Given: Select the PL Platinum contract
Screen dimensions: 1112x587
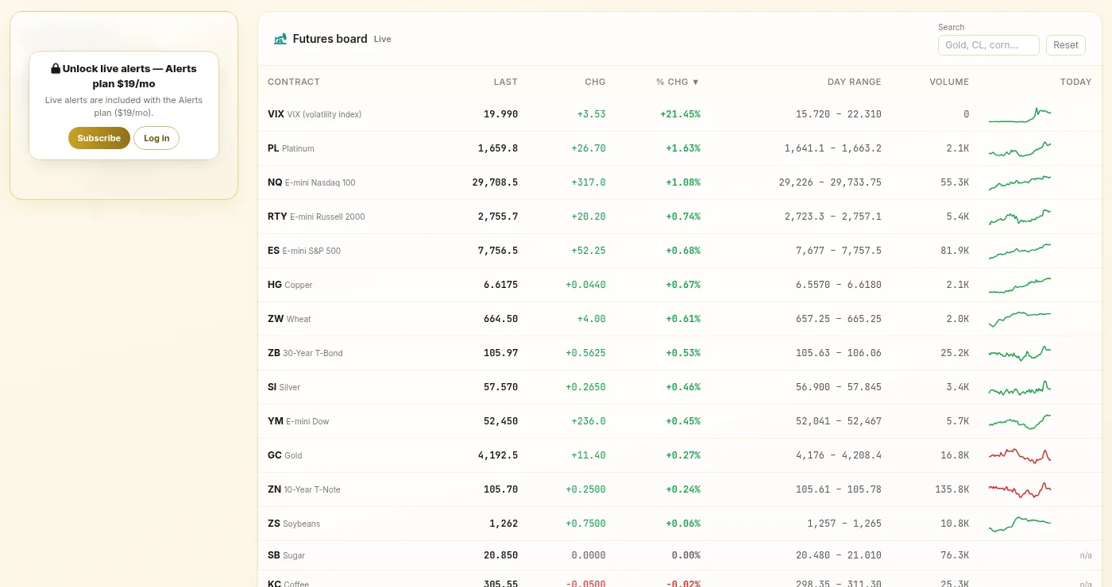Looking at the screenshot, I should tap(291, 148).
